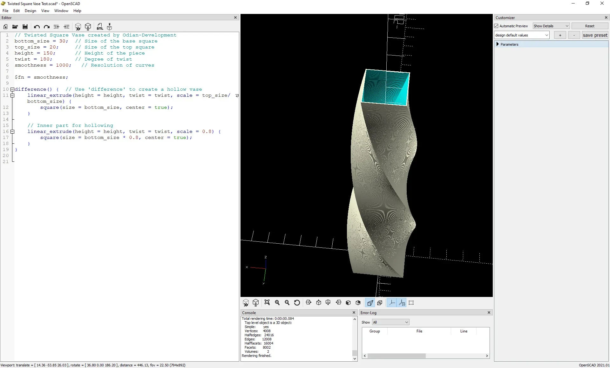This screenshot has height=368, width=610.
Task: Export the model as STL
Action: 100,27
